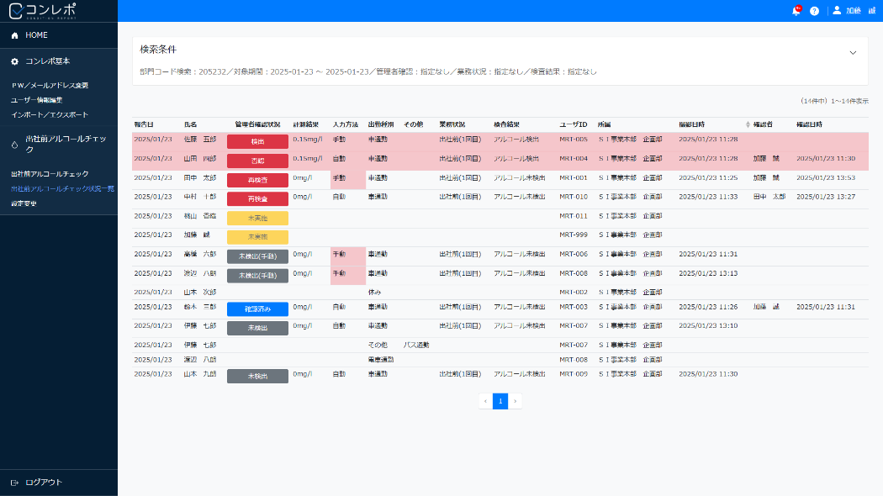Click the 未検出(手動) badge in the 2025/01/23 13:13 row
The image size is (883, 496).
coord(257,275)
